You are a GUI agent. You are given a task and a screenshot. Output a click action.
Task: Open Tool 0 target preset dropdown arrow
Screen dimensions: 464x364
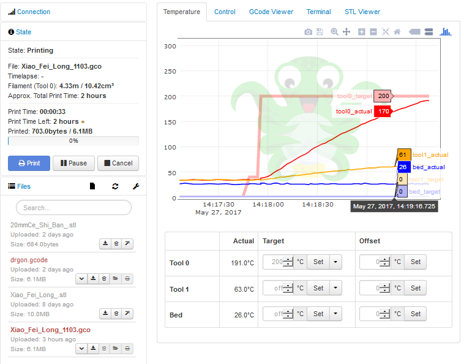click(335, 262)
